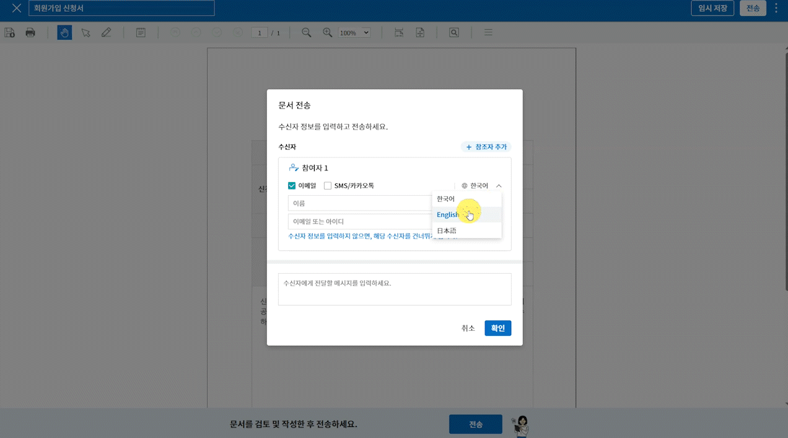Choose 日本語 from the language list
Viewport: 788px width, 438px height.
(447, 230)
